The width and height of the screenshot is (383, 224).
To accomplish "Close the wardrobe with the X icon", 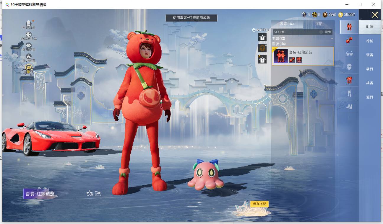I will [x=375, y=15].
